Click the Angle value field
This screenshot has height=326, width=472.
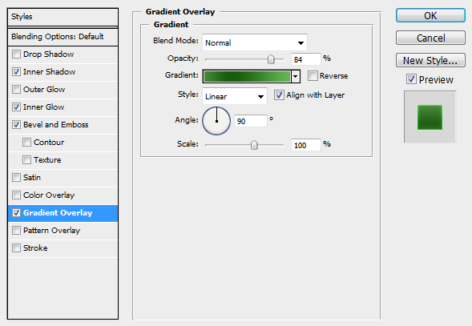(x=251, y=121)
